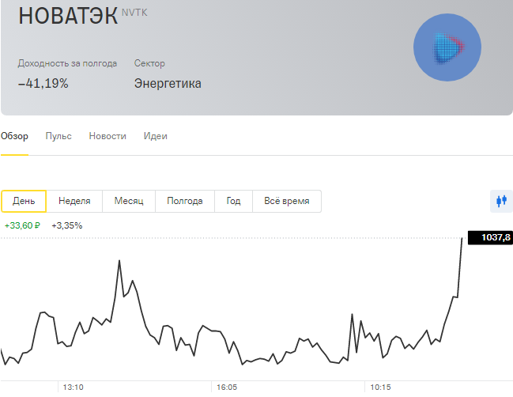Click the current price label 1037,8
The width and height of the screenshot is (513, 397).
point(490,237)
